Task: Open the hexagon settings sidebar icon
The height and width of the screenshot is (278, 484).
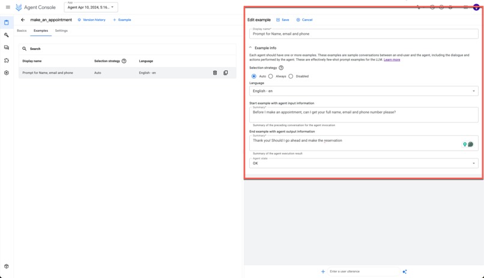Action: click(x=7, y=73)
